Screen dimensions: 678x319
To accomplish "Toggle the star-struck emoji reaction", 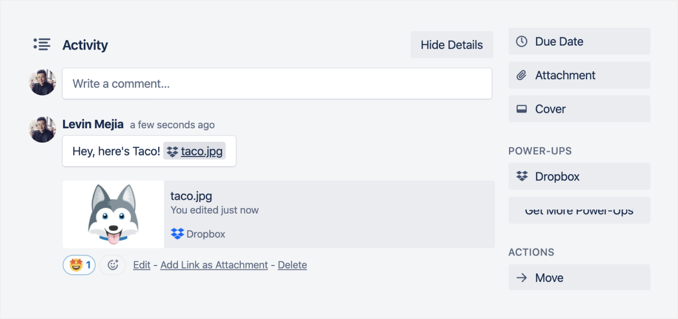I will [x=79, y=265].
